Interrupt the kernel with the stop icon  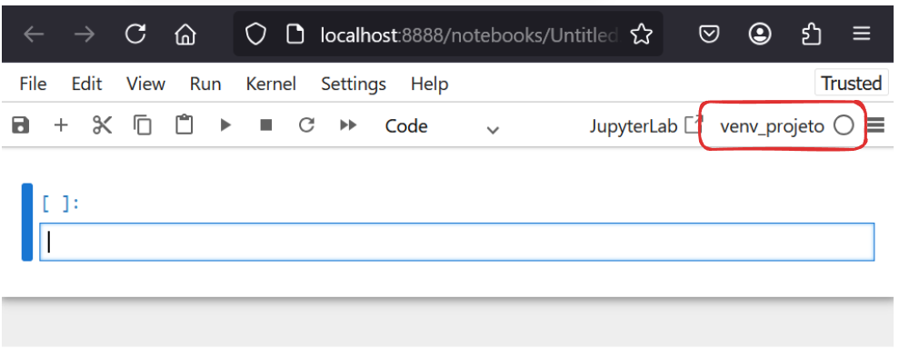point(266,125)
